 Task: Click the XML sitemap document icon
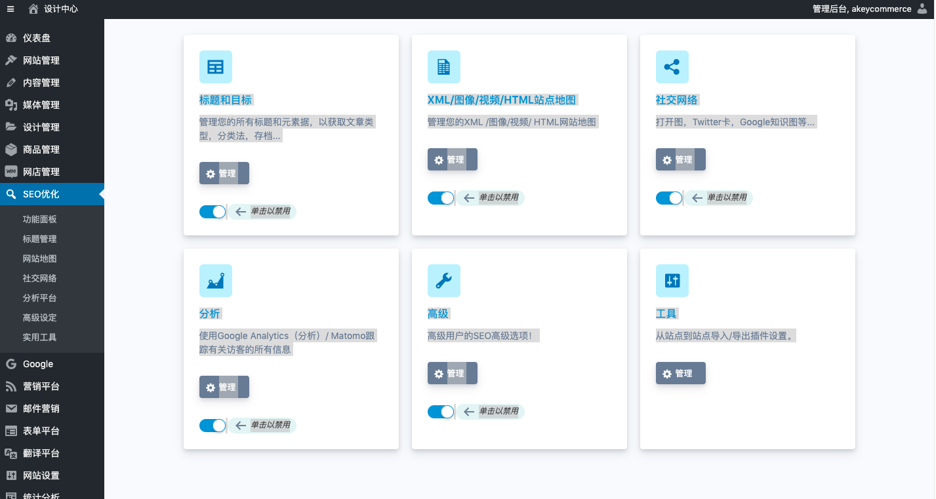pos(443,67)
